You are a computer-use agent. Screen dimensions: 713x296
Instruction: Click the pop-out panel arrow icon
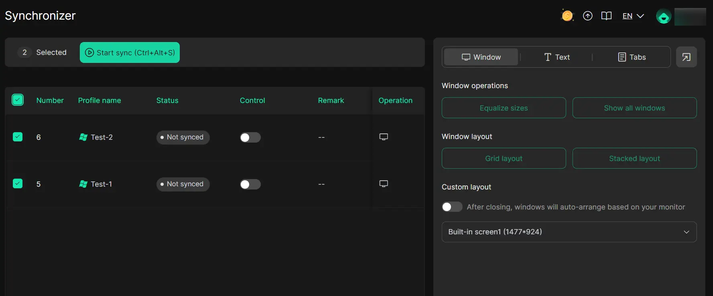(x=686, y=57)
